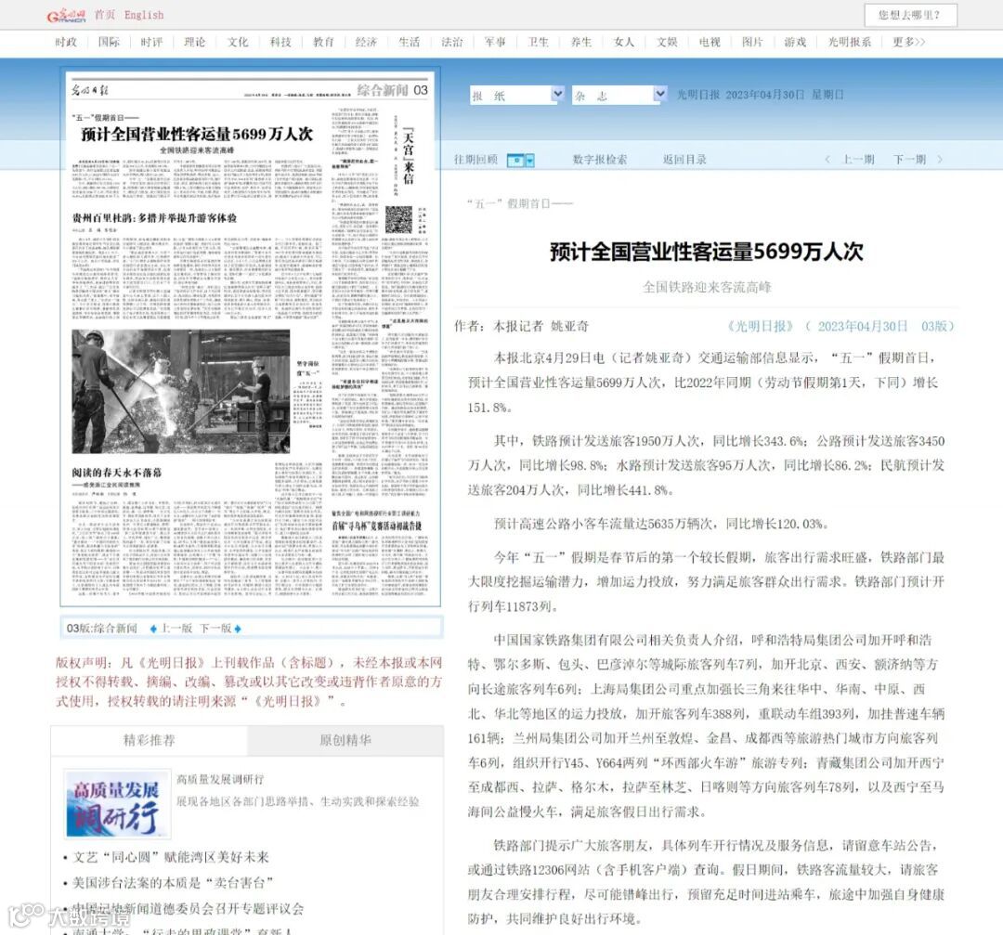Open the 理论 navigation item
This screenshot has width=1003, height=935.
(194, 42)
